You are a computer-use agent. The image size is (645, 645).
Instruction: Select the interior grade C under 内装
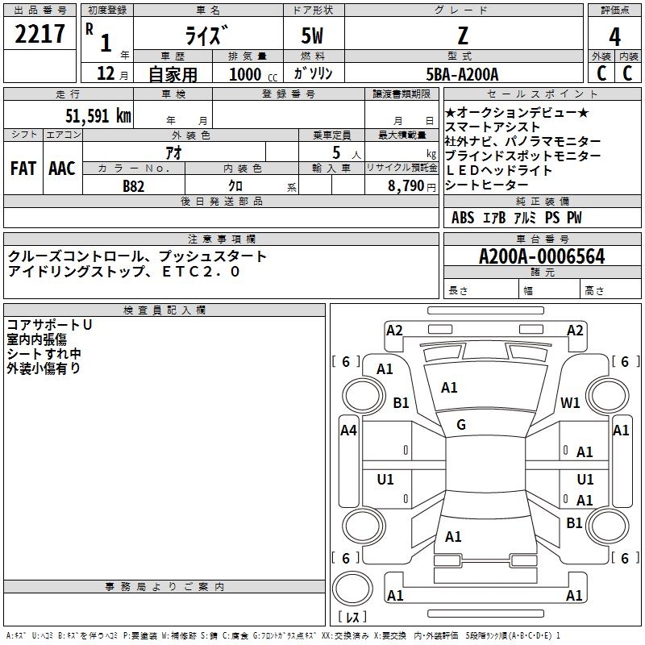627,73
